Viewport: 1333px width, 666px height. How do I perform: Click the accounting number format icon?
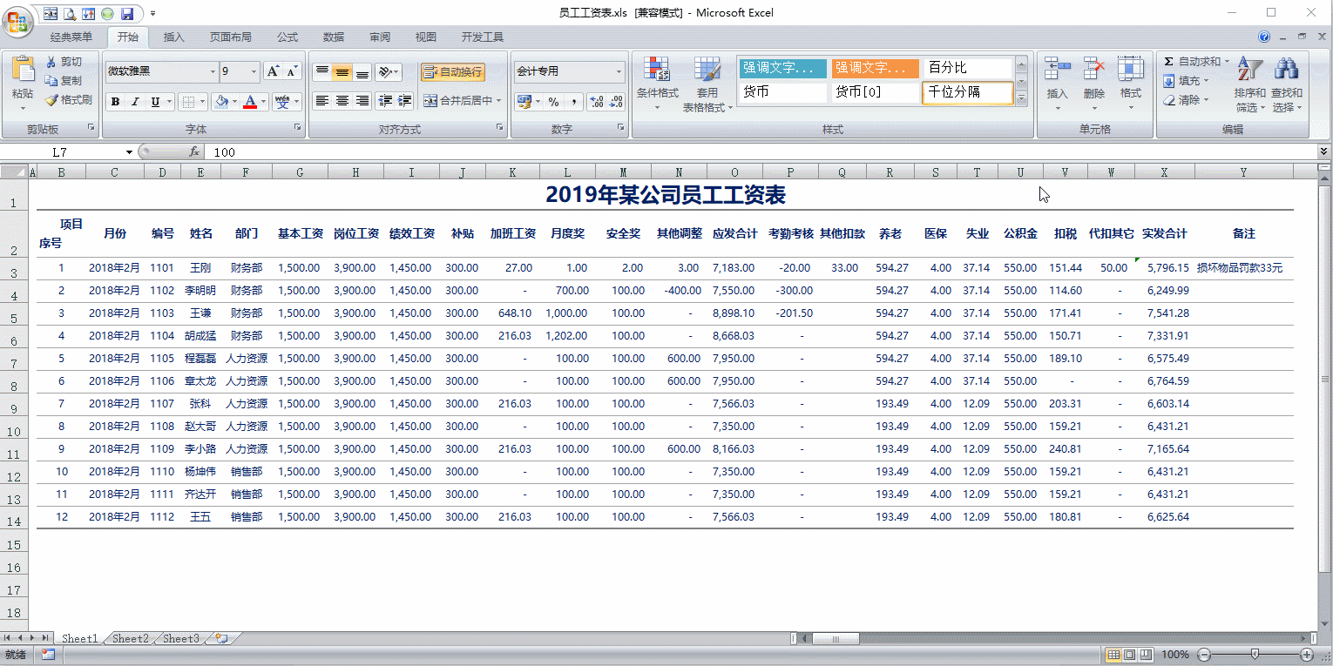click(524, 102)
